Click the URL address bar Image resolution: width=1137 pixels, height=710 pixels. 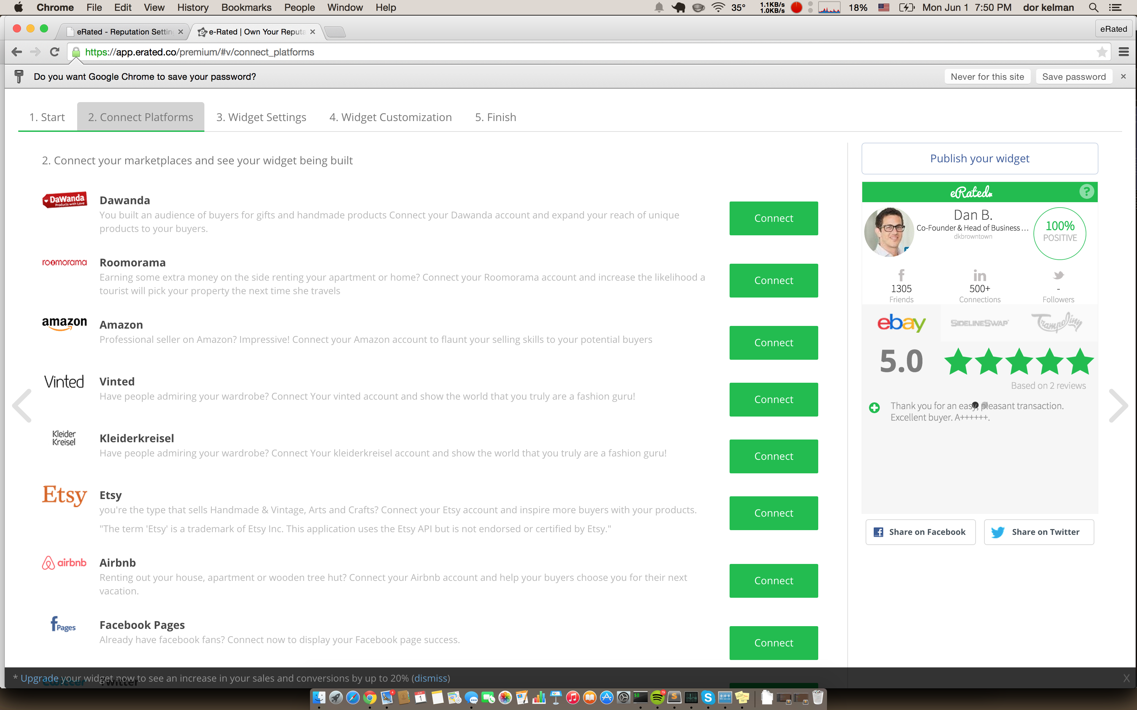click(x=587, y=52)
